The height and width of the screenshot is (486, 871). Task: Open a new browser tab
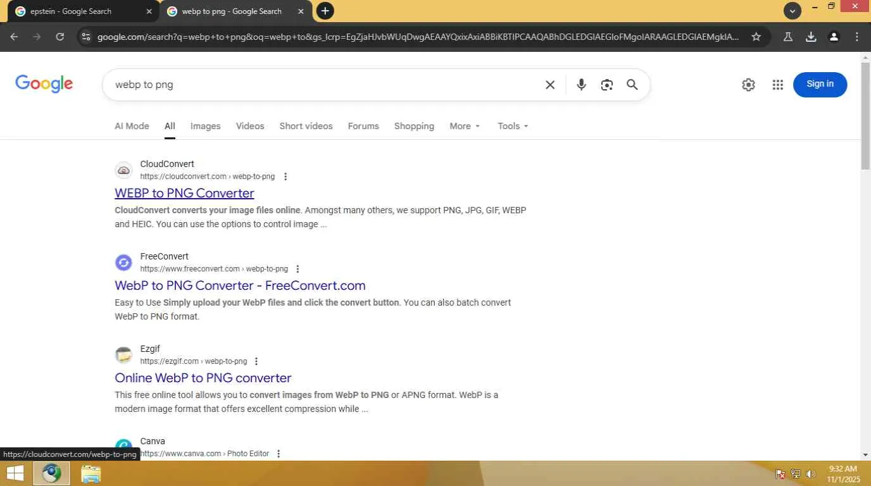325,11
